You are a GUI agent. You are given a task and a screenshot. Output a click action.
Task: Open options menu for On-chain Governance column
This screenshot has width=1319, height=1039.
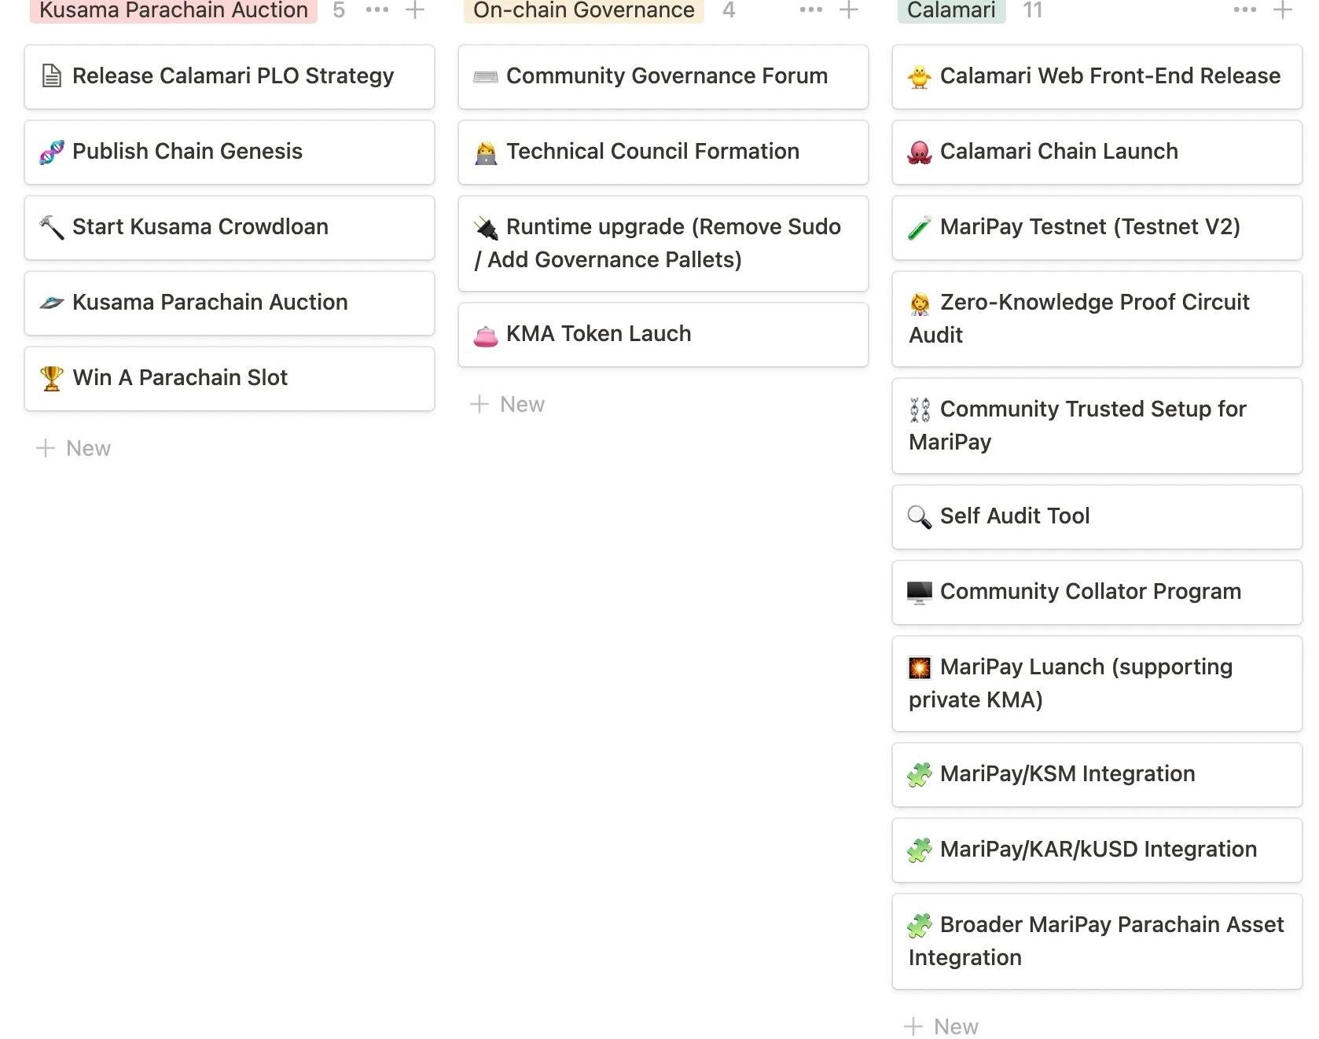point(811,10)
